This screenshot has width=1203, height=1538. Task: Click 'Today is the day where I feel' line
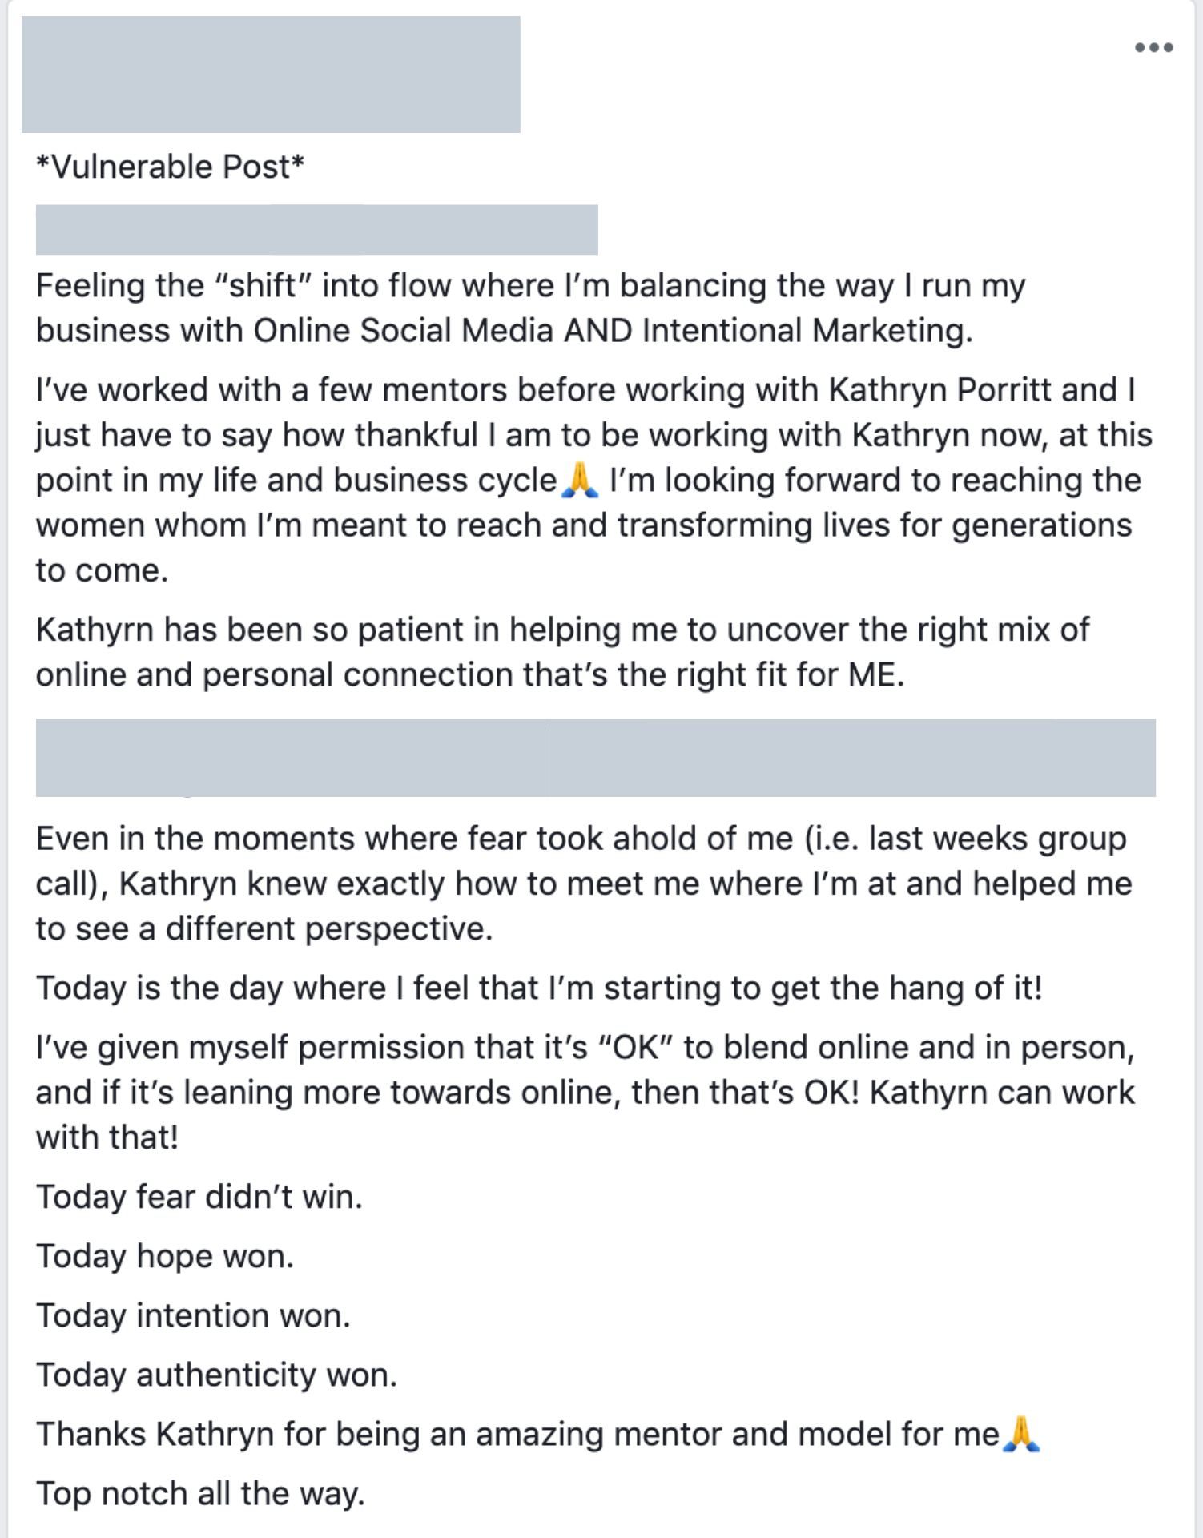pos(538,988)
